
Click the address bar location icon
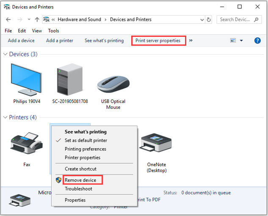(x=46, y=19)
